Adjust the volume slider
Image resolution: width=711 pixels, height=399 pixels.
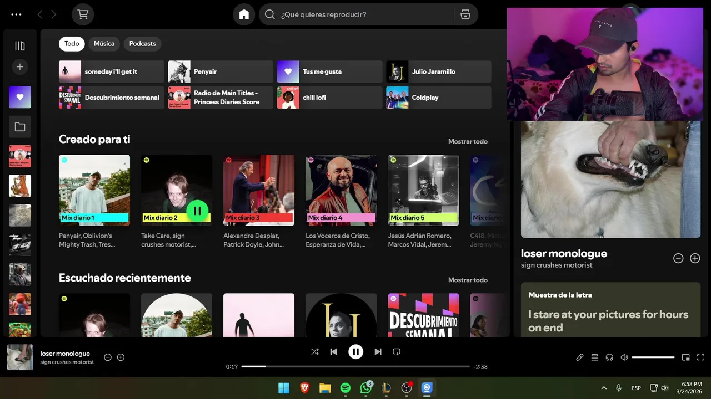pos(653,357)
